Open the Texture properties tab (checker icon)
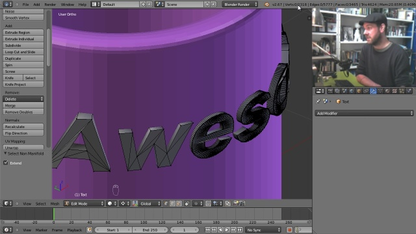 [x=395, y=91]
